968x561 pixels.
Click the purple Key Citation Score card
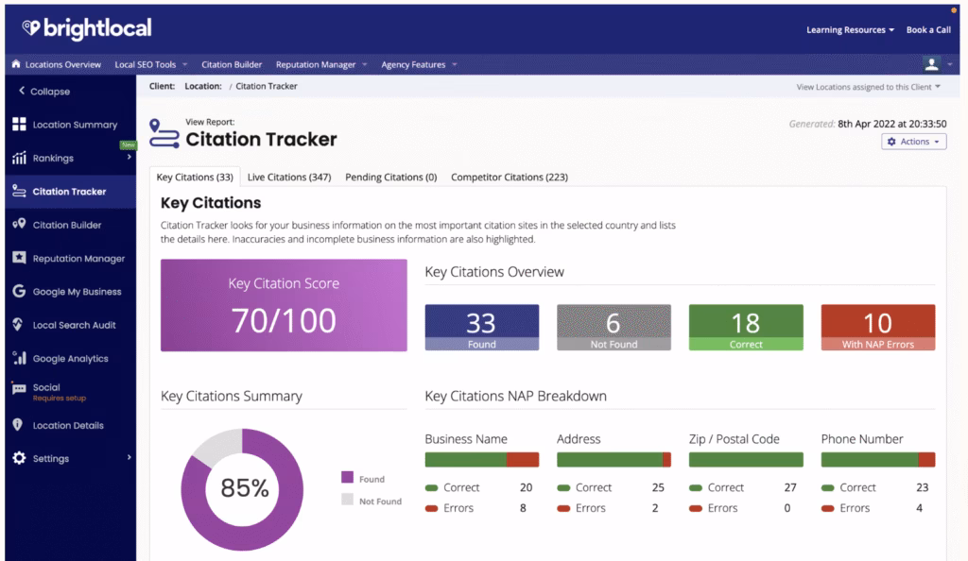[x=284, y=305]
